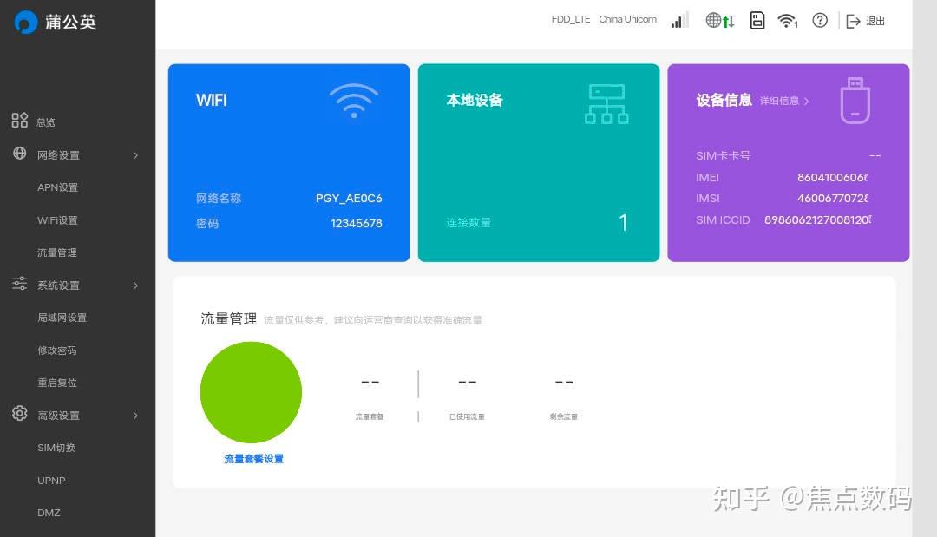Click the 流量套餐设置 link

[252, 458]
